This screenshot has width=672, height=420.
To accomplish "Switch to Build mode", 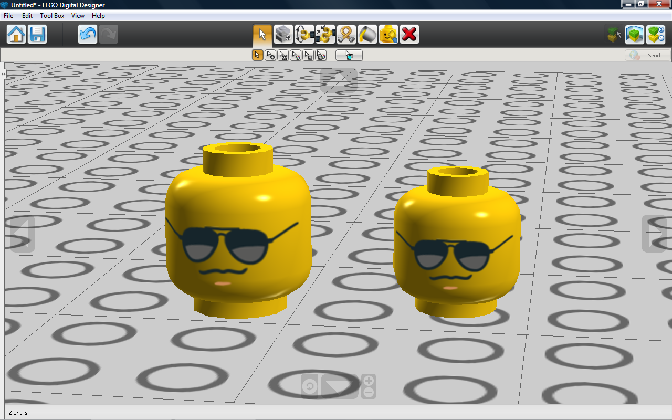I will click(x=614, y=35).
